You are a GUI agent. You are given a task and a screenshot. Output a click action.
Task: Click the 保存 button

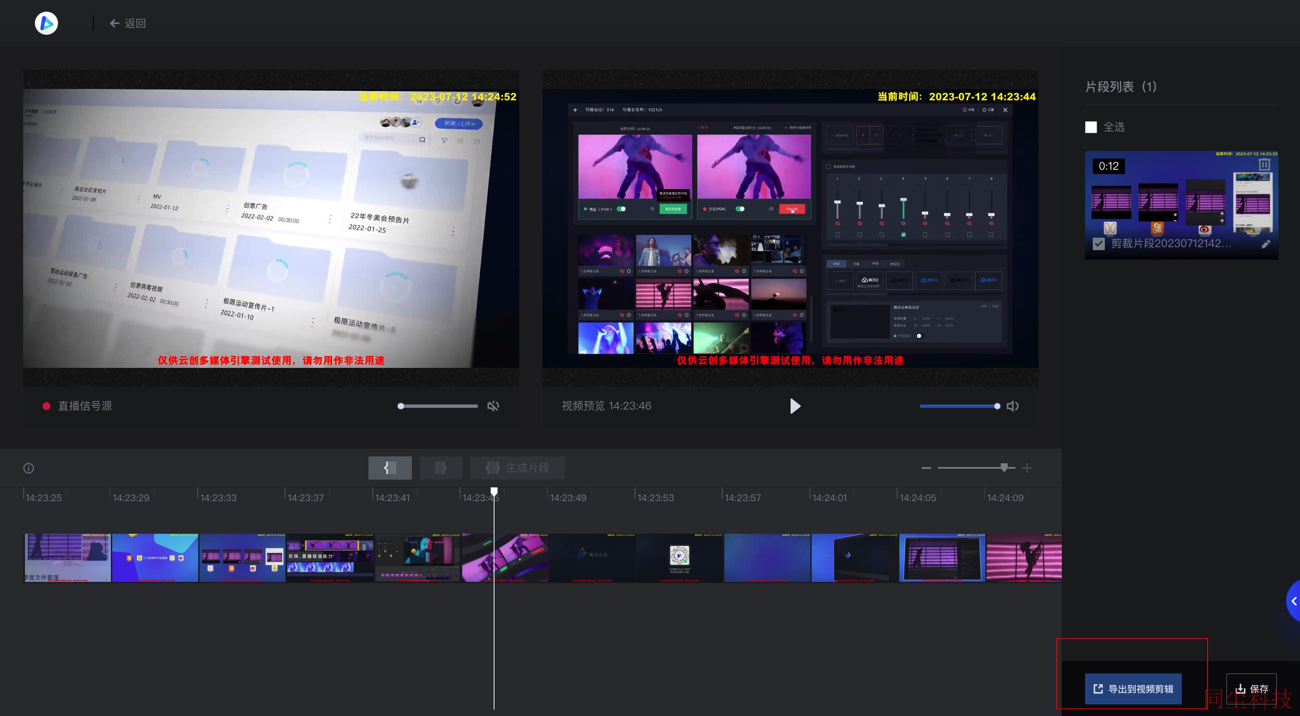click(x=1251, y=689)
